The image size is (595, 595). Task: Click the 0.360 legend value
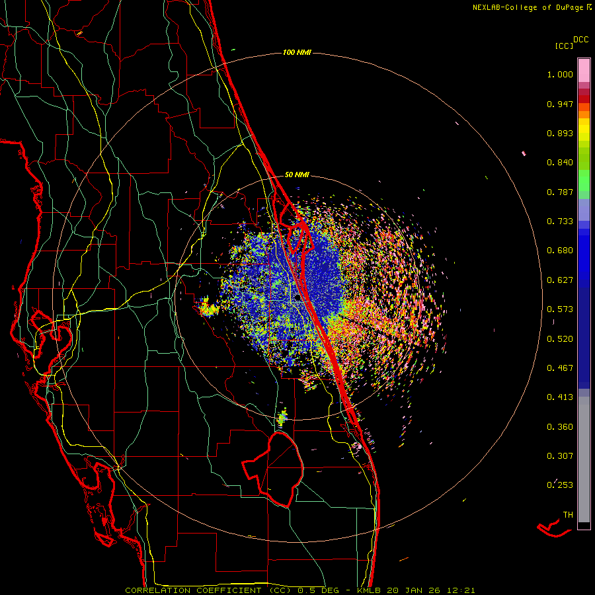point(560,427)
